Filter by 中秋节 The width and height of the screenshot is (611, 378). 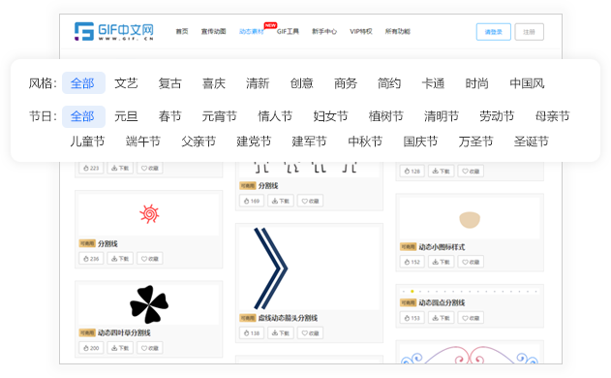(x=365, y=142)
